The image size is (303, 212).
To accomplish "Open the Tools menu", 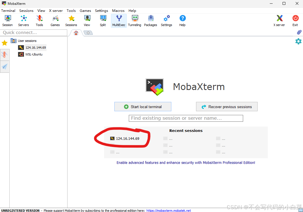I will pos(71,10).
